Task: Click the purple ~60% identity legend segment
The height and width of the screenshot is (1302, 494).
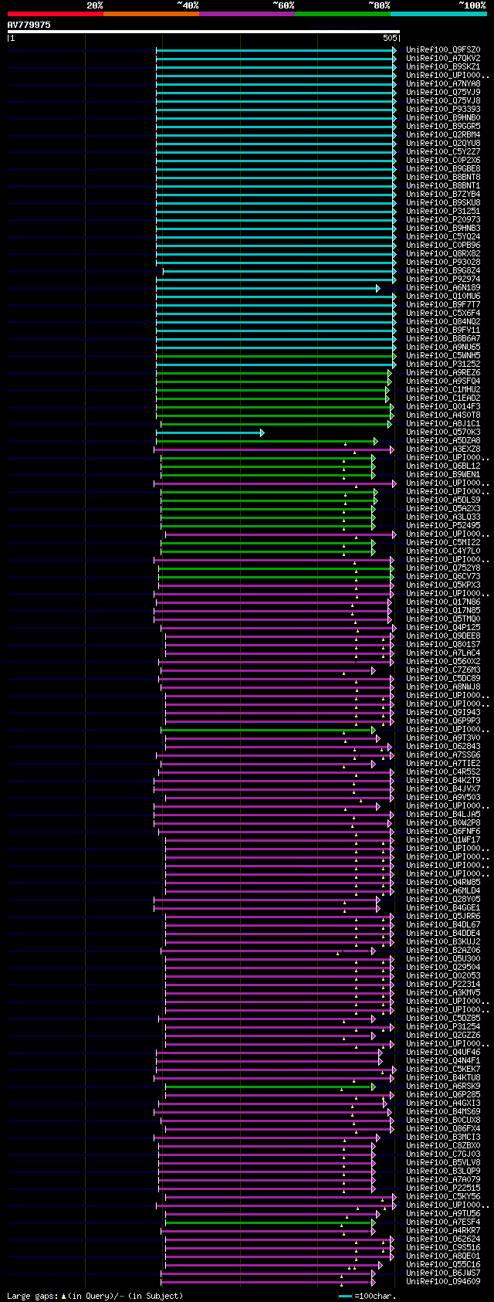Action: [247, 14]
